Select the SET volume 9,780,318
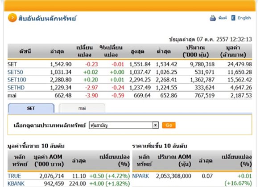This screenshot has height=187, width=260. coord(202,64)
